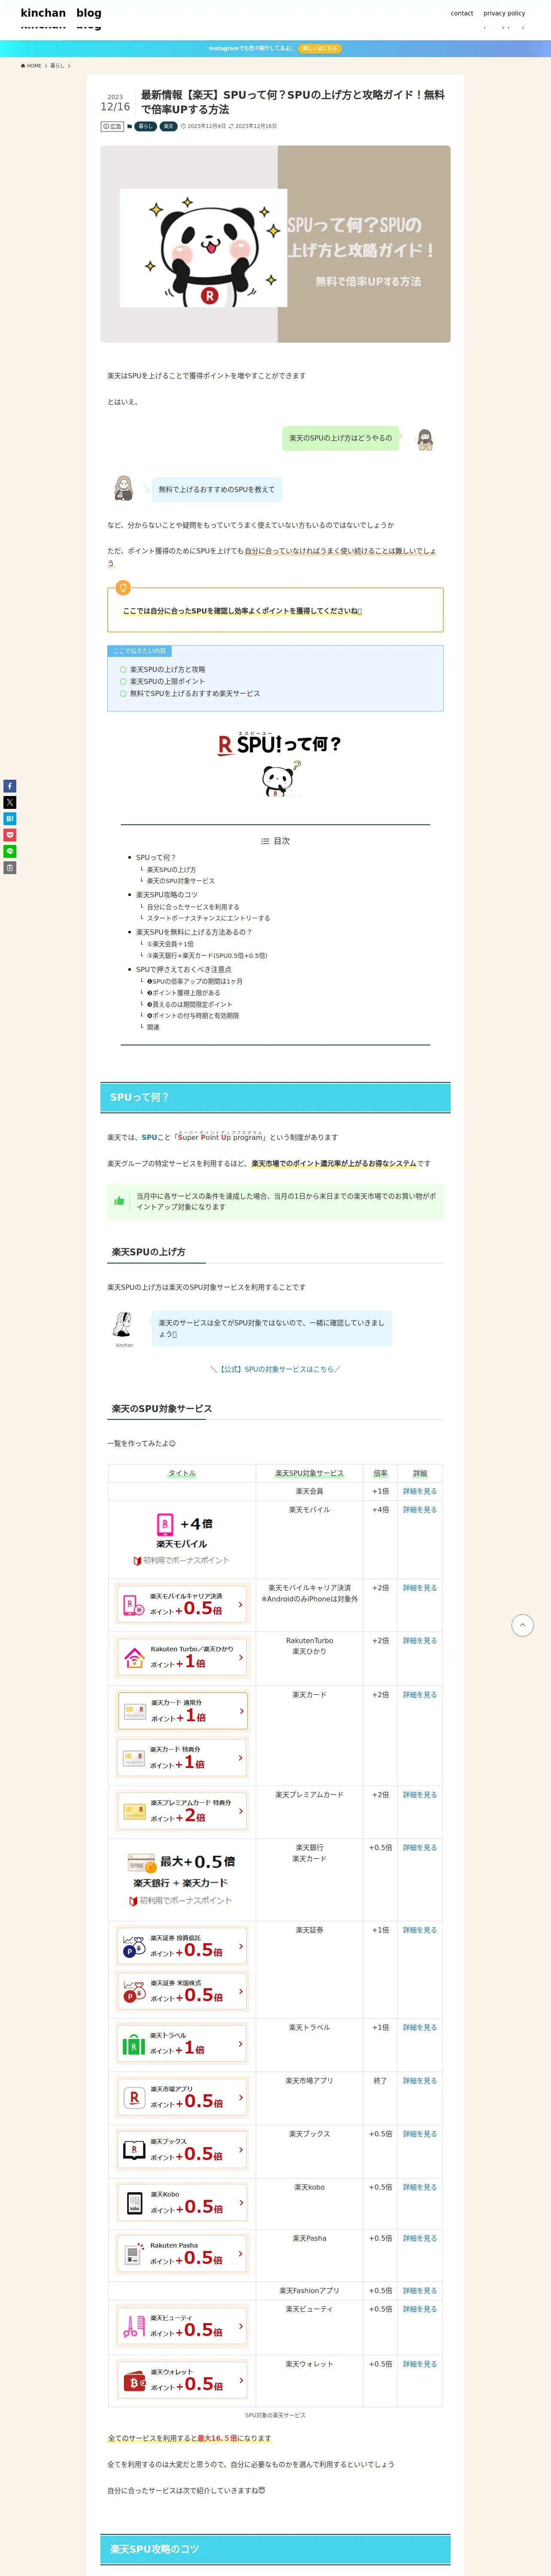Jump to 関連 in table of contents

pyautogui.click(x=153, y=1027)
